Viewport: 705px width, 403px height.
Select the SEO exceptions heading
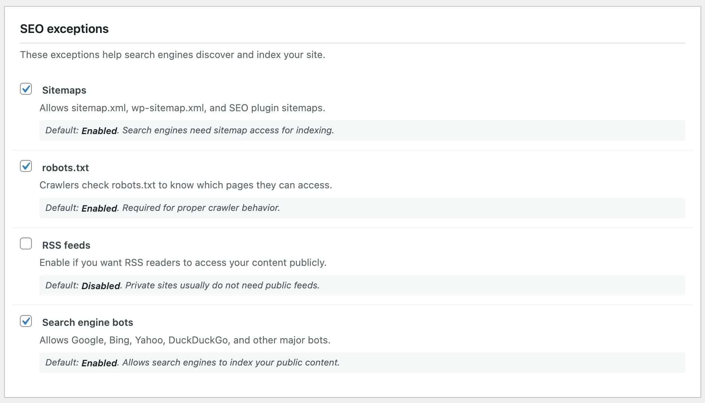(64, 28)
